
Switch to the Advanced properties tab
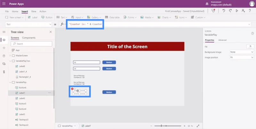coord(222,40)
